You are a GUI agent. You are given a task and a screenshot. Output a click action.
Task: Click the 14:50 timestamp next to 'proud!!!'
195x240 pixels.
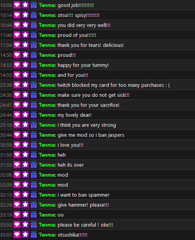pos(6,55)
